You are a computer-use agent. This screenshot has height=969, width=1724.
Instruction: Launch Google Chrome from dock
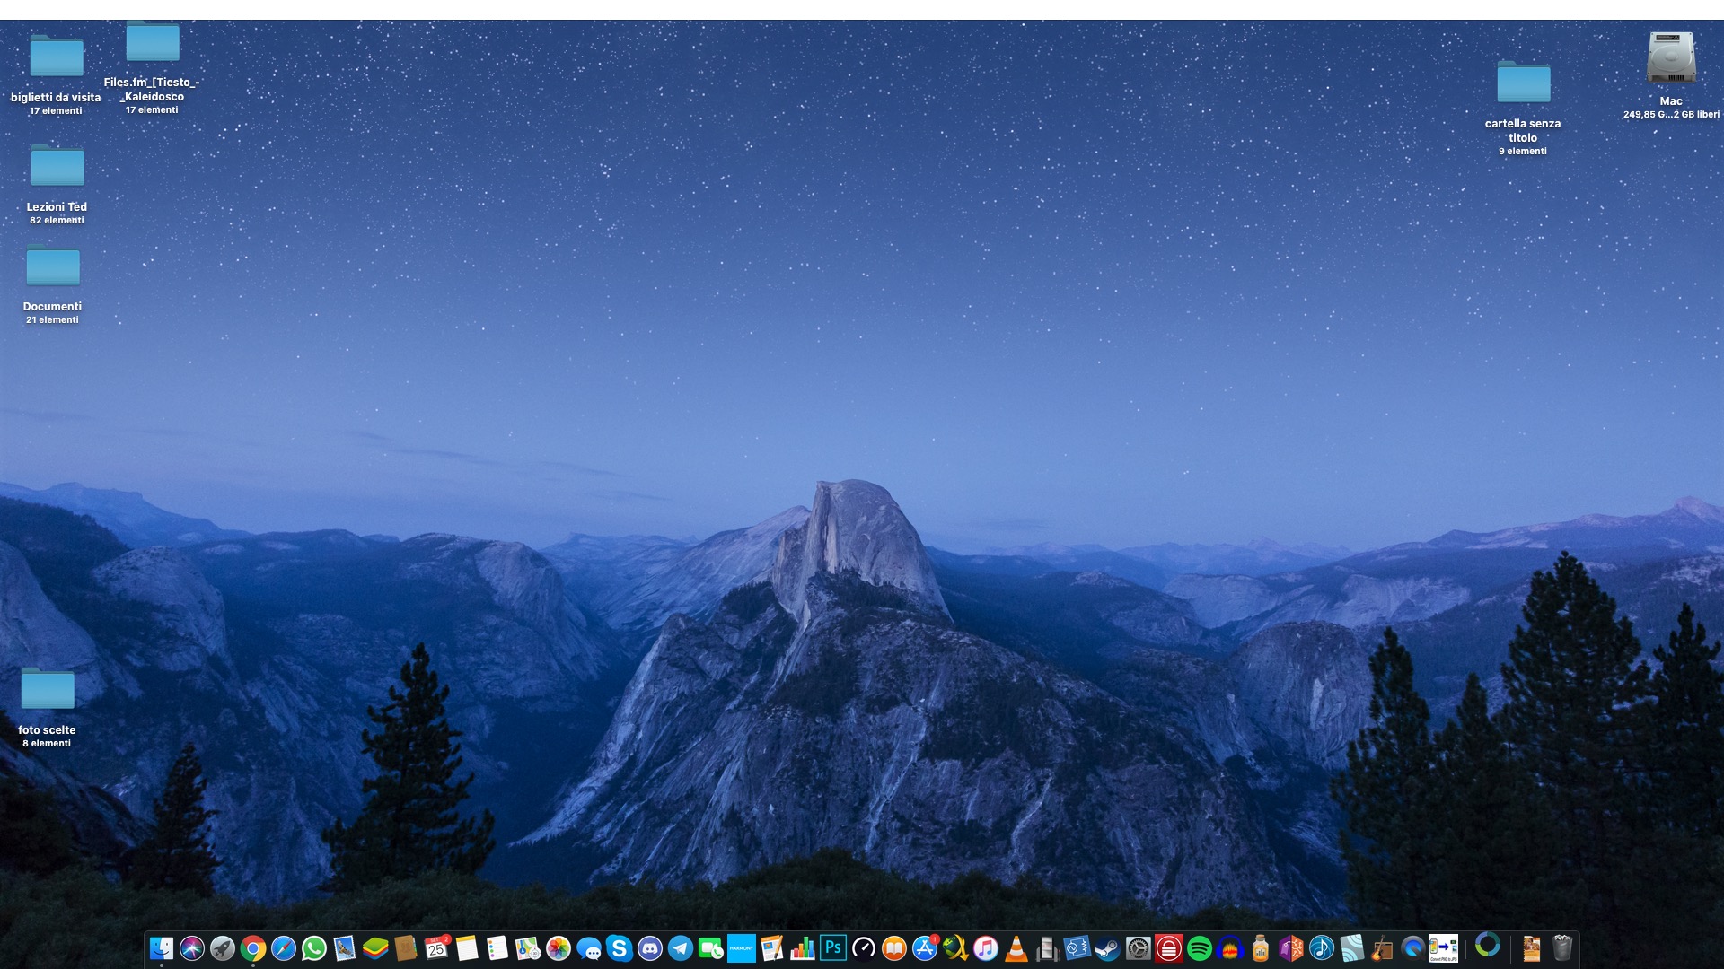pos(253,947)
